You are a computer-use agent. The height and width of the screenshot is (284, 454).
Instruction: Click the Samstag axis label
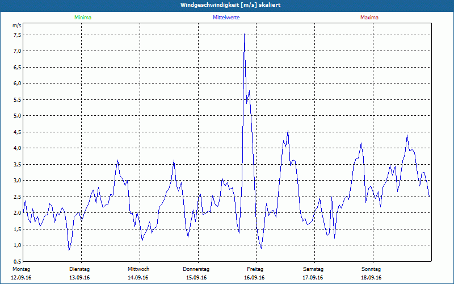[x=313, y=269]
